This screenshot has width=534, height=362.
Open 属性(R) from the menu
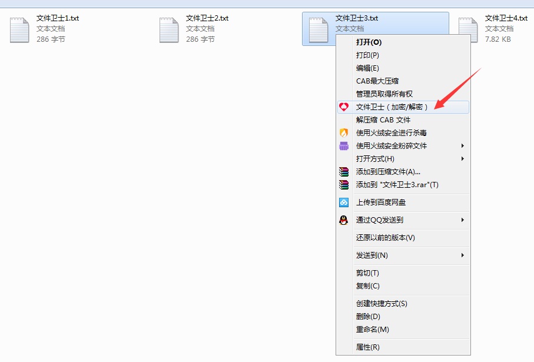[403, 347]
